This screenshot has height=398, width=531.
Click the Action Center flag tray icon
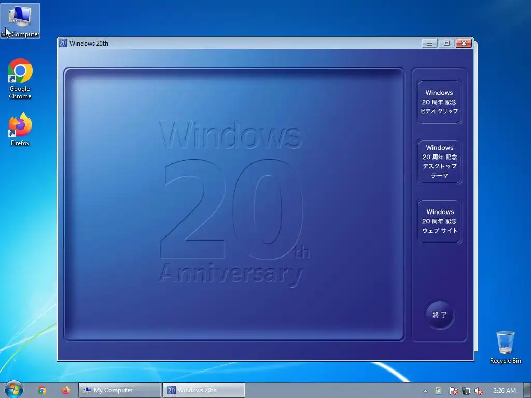[453, 391]
